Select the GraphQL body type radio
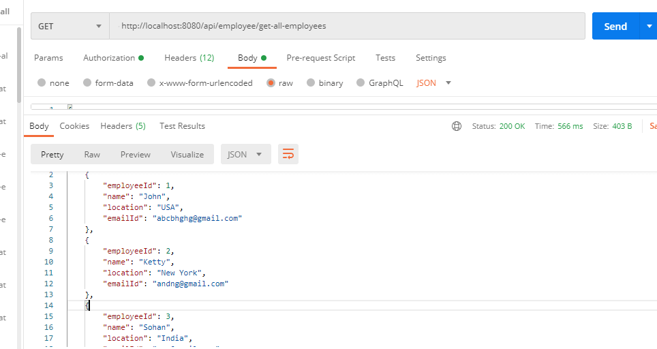 (361, 82)
